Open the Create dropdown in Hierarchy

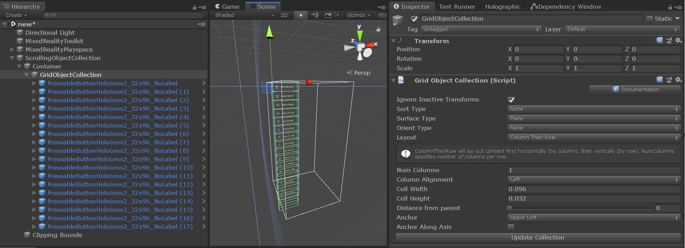pyautogui.click(x=16, y=15)
